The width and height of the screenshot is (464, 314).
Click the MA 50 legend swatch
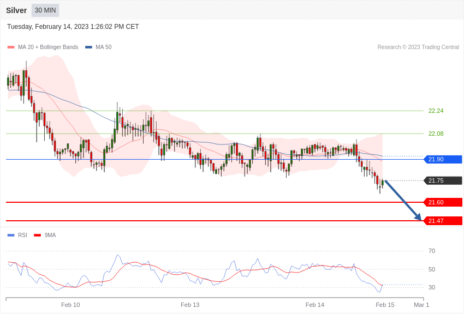89,47
